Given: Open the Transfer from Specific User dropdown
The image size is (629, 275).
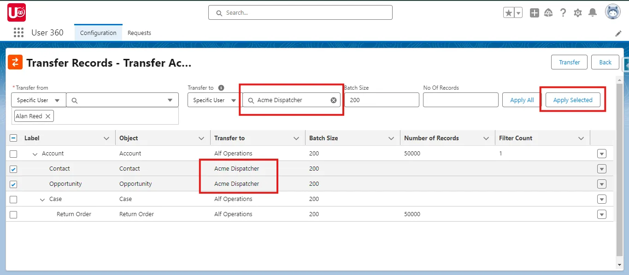Looking at the screenshot, I should tap(38, 100).
